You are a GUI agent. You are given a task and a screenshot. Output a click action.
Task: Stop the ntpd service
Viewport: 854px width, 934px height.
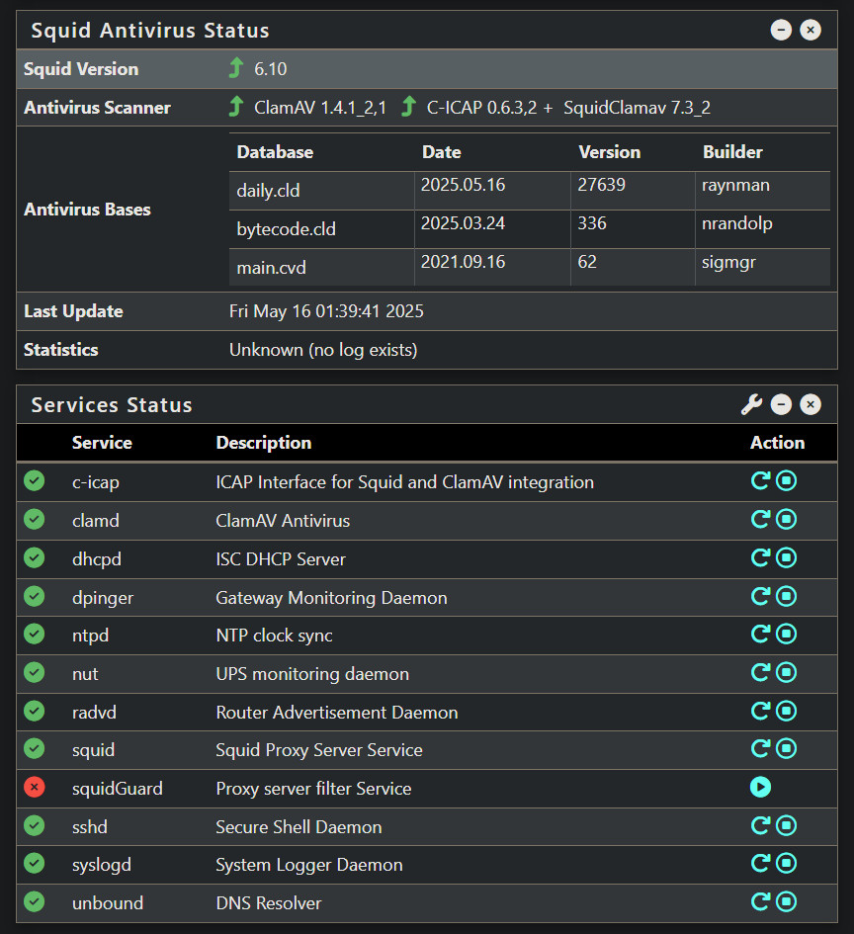coord(786,634)
